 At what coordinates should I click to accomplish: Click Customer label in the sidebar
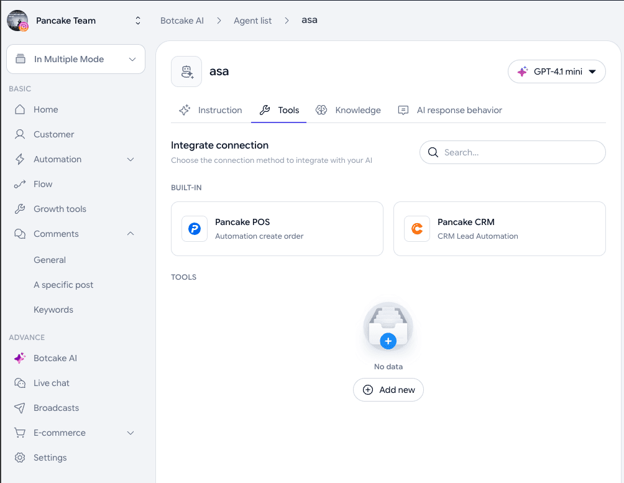pyautogui.click(x=53, y=134)
